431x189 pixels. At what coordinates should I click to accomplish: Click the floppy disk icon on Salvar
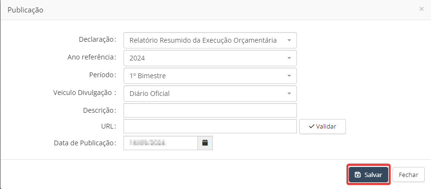pyautogui.click(x=357, y=175)
